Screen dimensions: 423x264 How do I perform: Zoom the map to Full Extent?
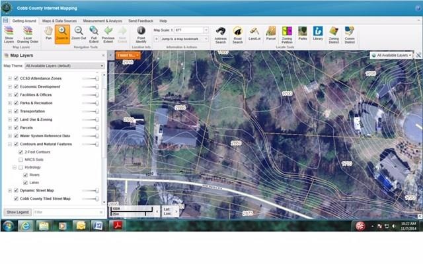click(94, 34)
